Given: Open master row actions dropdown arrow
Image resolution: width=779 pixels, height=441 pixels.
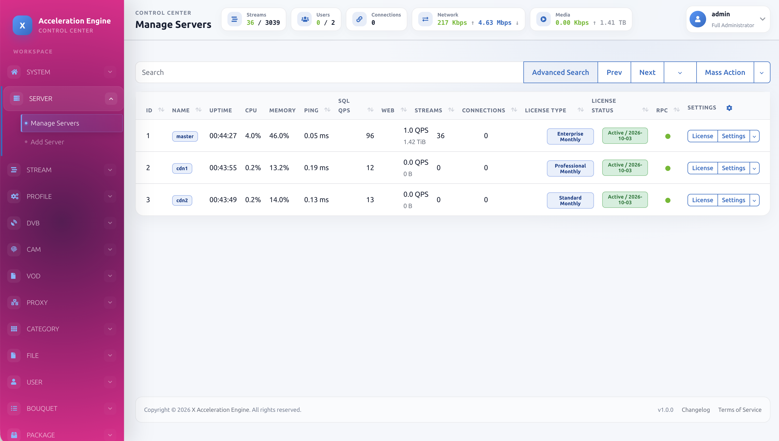Looking at the screenshot, I should (x=754, y=136).
